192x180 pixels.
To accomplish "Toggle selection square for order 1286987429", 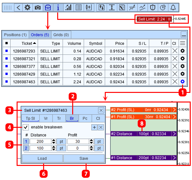I will (7, 74).
